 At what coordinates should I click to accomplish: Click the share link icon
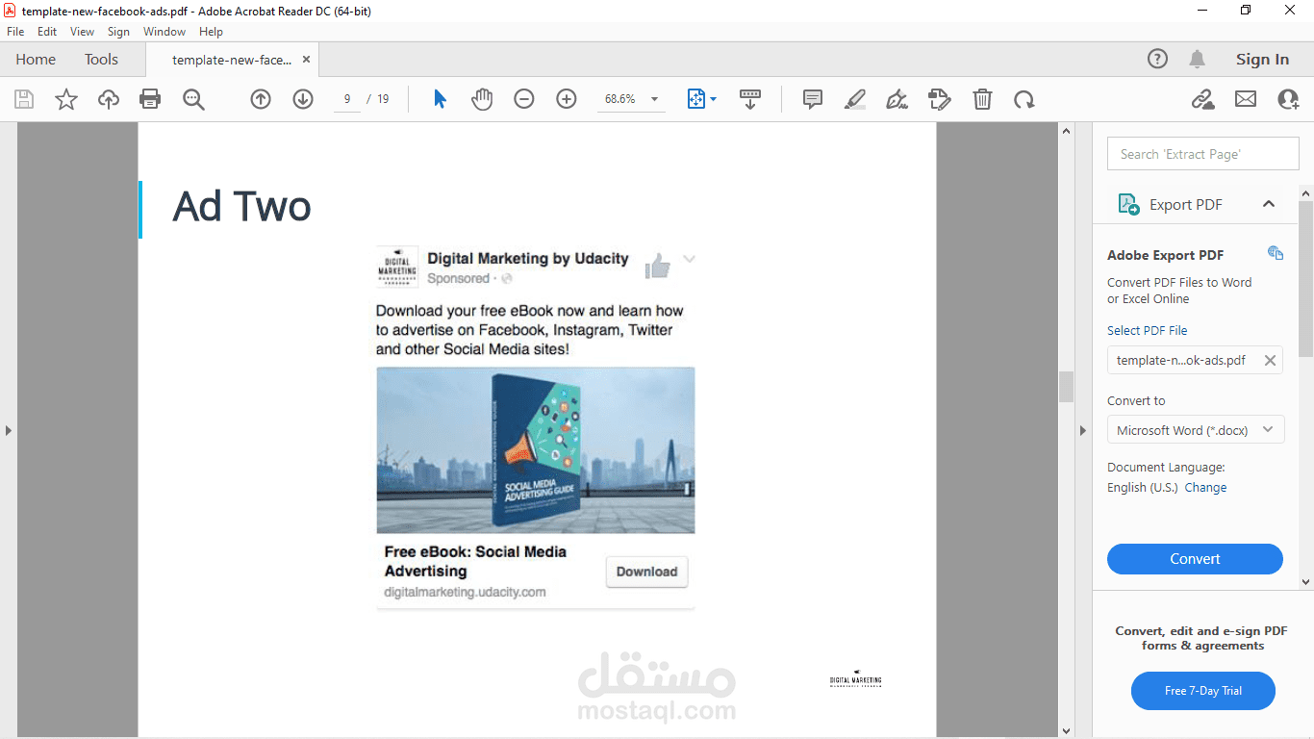click(x=1202, y=99)
